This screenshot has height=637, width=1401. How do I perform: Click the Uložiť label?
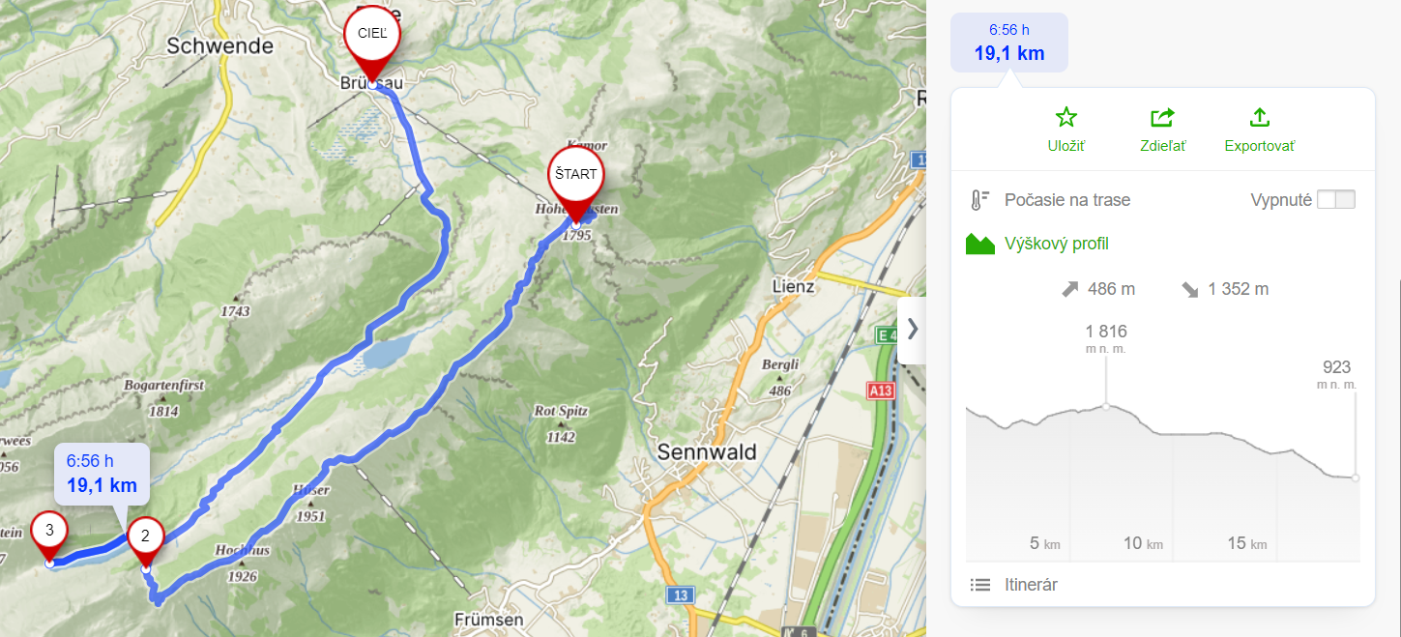1065,146
